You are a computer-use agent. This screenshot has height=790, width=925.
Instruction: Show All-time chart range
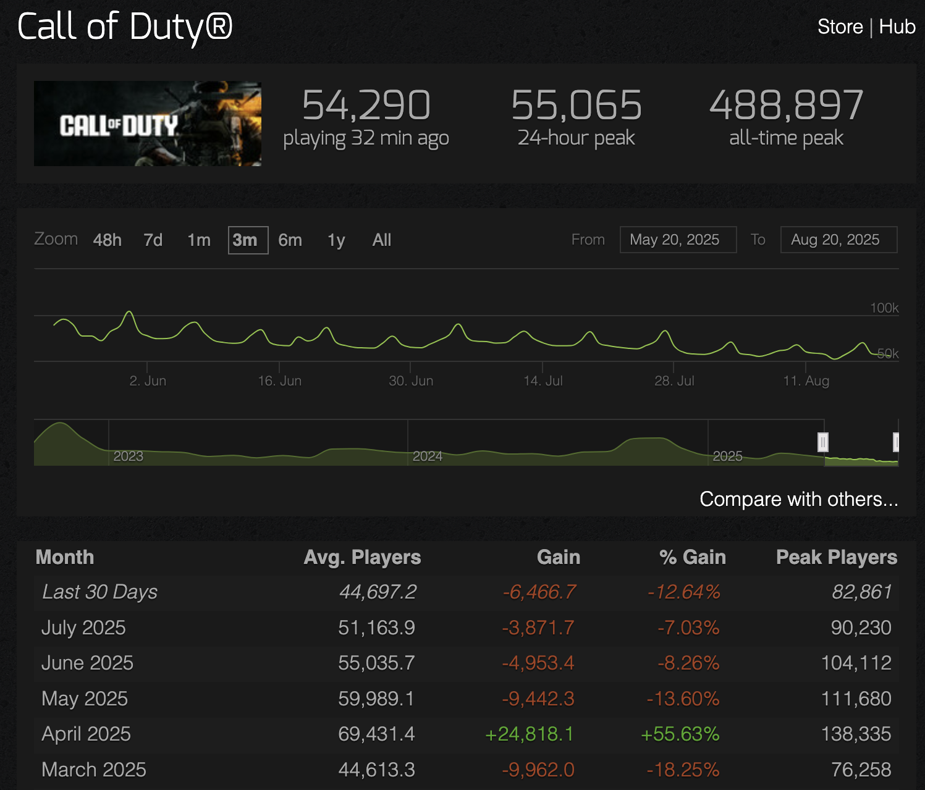(382, 240)
